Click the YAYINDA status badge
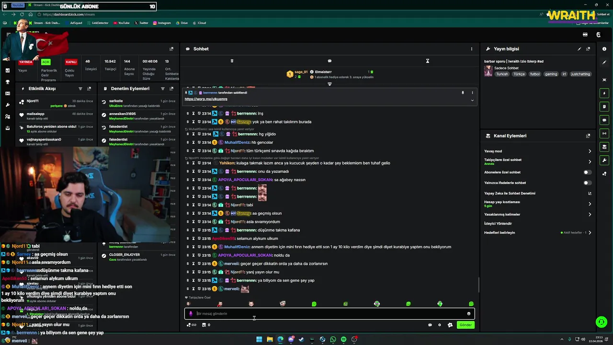Image resolution: width=613 pixels, height=345 pixels. point(26,62)
